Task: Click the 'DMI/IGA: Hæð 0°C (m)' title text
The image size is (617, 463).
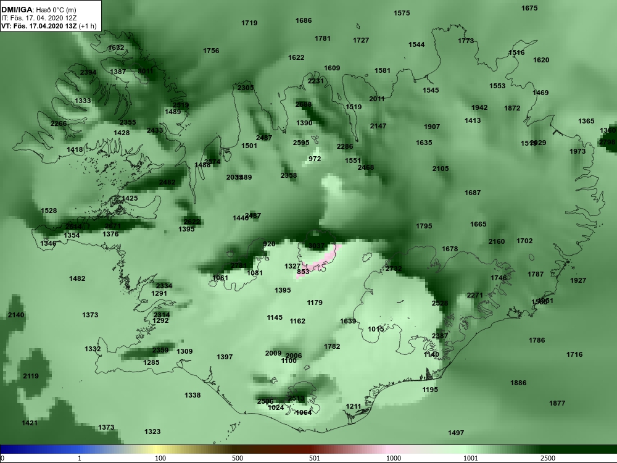Action: (39, 10)
